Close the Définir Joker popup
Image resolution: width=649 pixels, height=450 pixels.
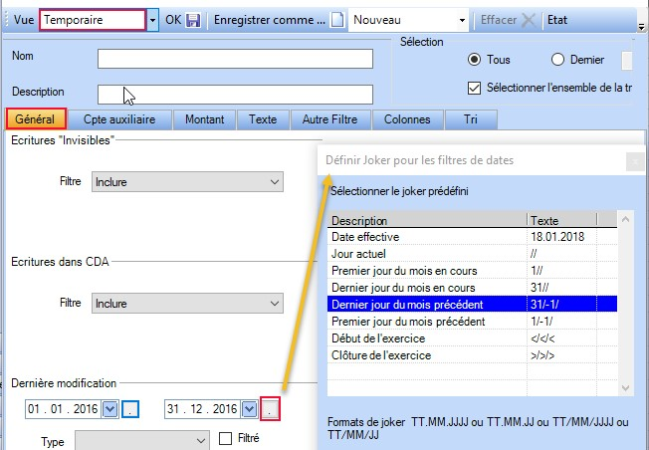[x=633, y=160]
